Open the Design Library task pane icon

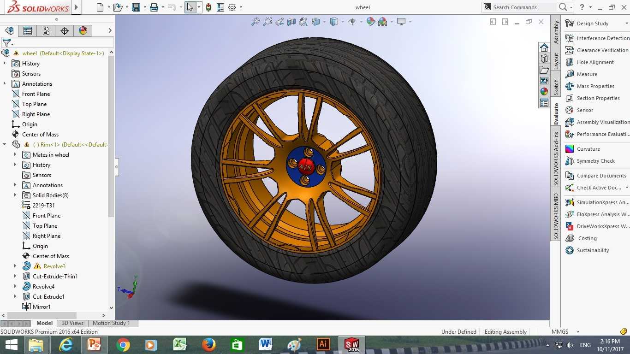tap(544, 59)
